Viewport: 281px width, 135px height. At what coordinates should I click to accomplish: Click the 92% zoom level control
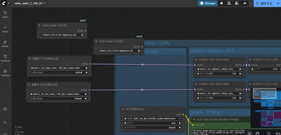click(x=277, y=133)
